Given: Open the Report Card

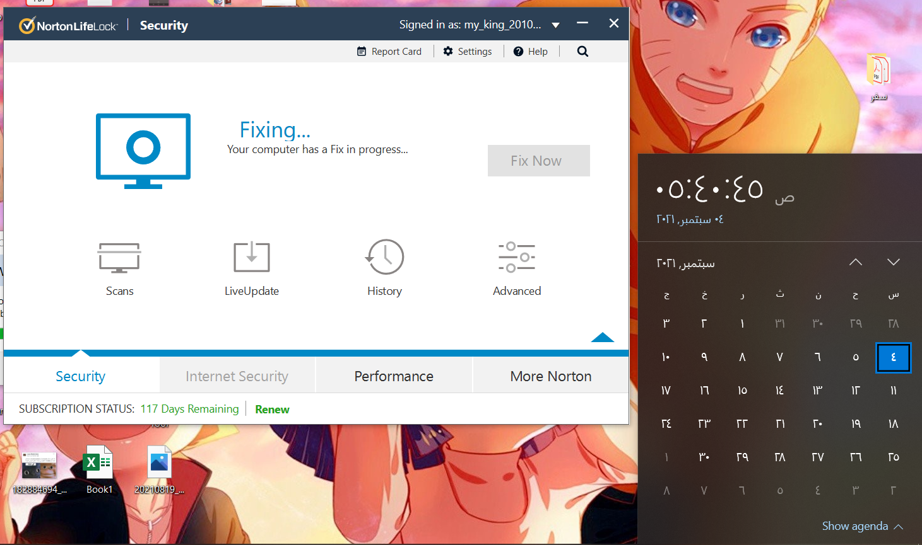Looking at the screenshot, I should [x=389, y=52].
